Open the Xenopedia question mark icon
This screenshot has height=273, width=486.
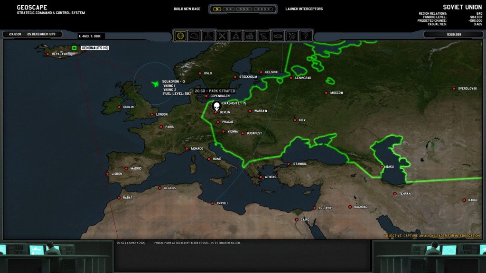click(x=306, y=36)
